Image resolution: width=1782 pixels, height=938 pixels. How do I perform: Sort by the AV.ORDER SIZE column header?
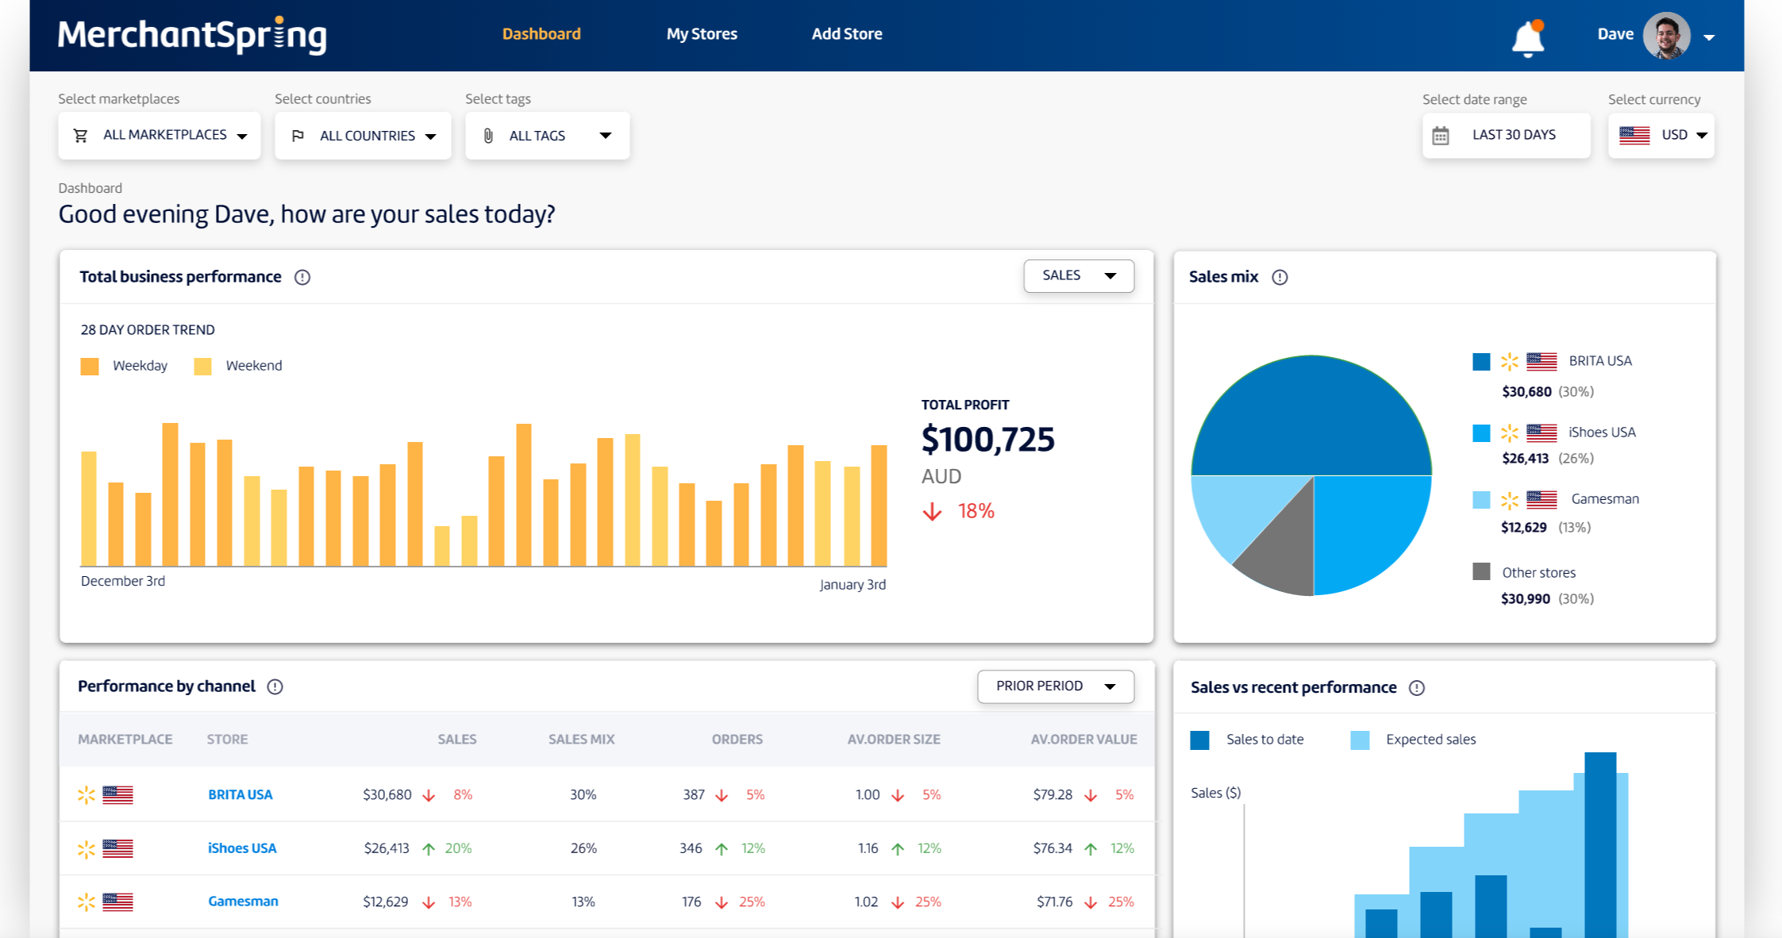coord(894,740)
